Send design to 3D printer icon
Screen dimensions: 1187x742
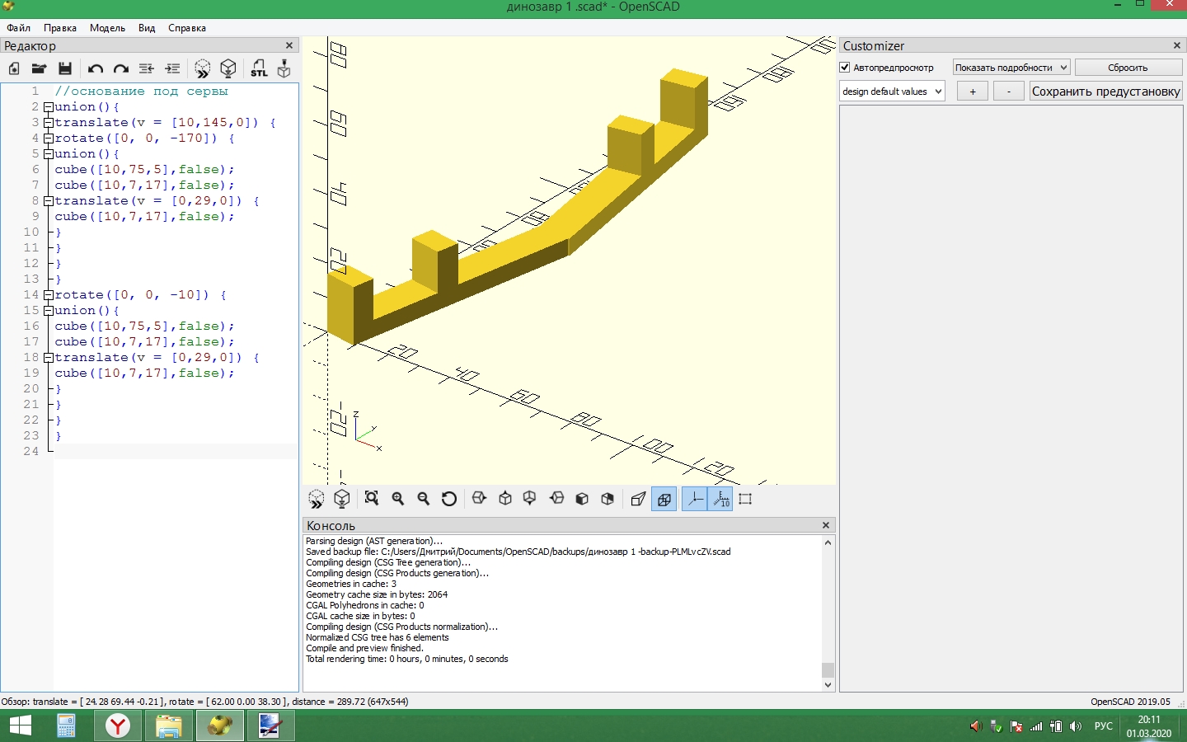(x=284, y=68)
